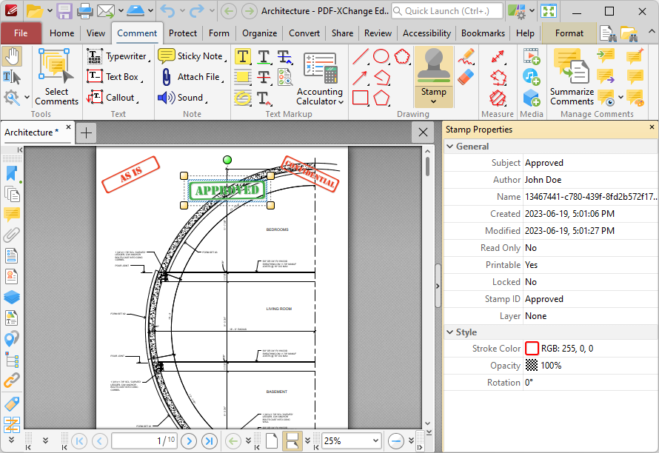Open a new tab with the plus button
The width and height of the screenshot is (659, 453).
tap(86, 132)
